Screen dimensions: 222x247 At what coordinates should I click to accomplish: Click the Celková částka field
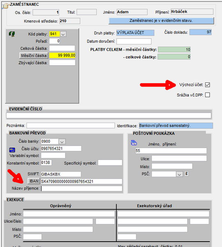(62, 48)
